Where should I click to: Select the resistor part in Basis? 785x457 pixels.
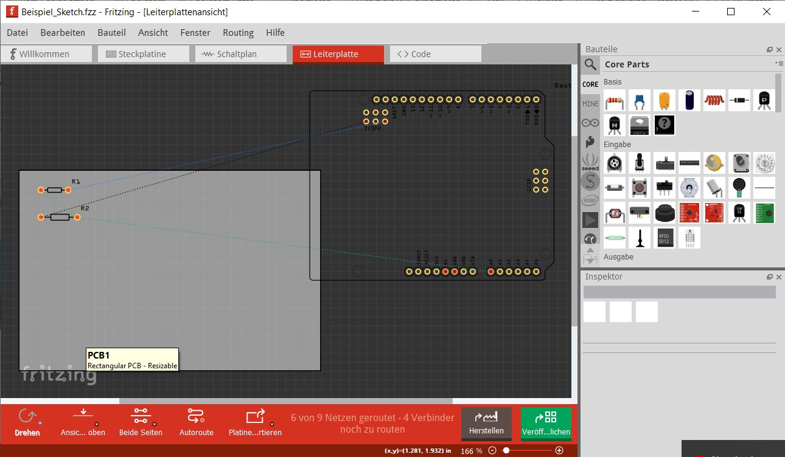click(x=615, y=100)
